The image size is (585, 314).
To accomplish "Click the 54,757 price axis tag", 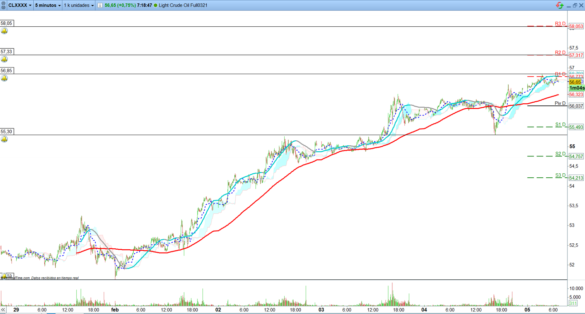I will [x=576, y=156].
